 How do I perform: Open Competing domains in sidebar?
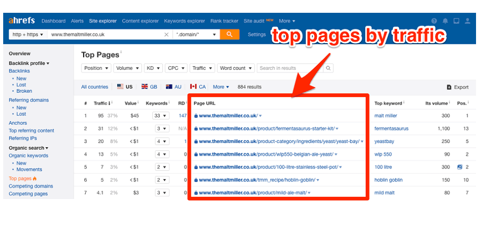click(31, 186)
